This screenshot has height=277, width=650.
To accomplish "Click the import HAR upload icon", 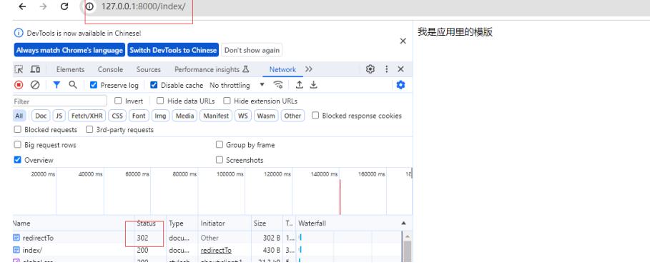I will pos(300,85).
